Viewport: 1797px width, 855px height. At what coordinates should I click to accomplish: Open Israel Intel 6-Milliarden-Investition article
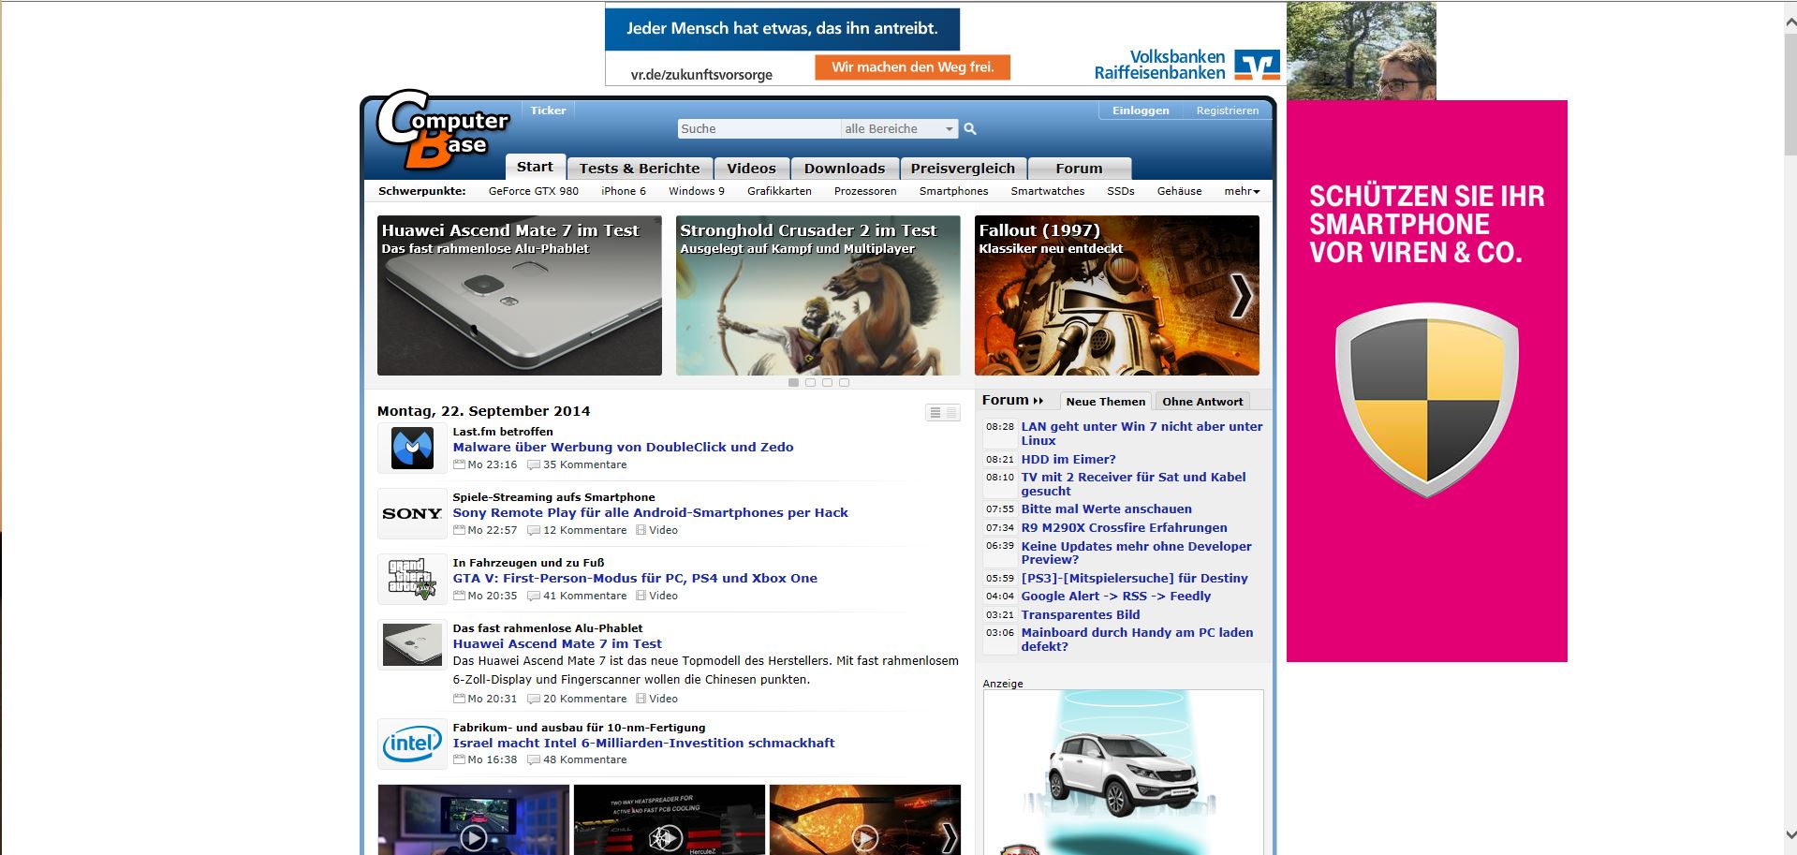pyautogui.click(x=643, y=744)
